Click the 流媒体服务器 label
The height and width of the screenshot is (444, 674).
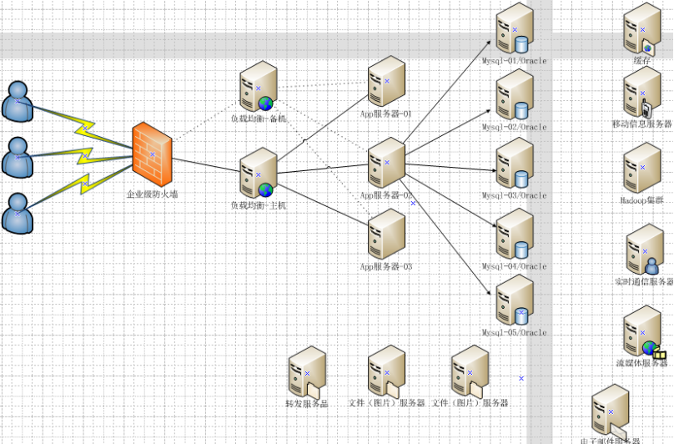(642, 363)
